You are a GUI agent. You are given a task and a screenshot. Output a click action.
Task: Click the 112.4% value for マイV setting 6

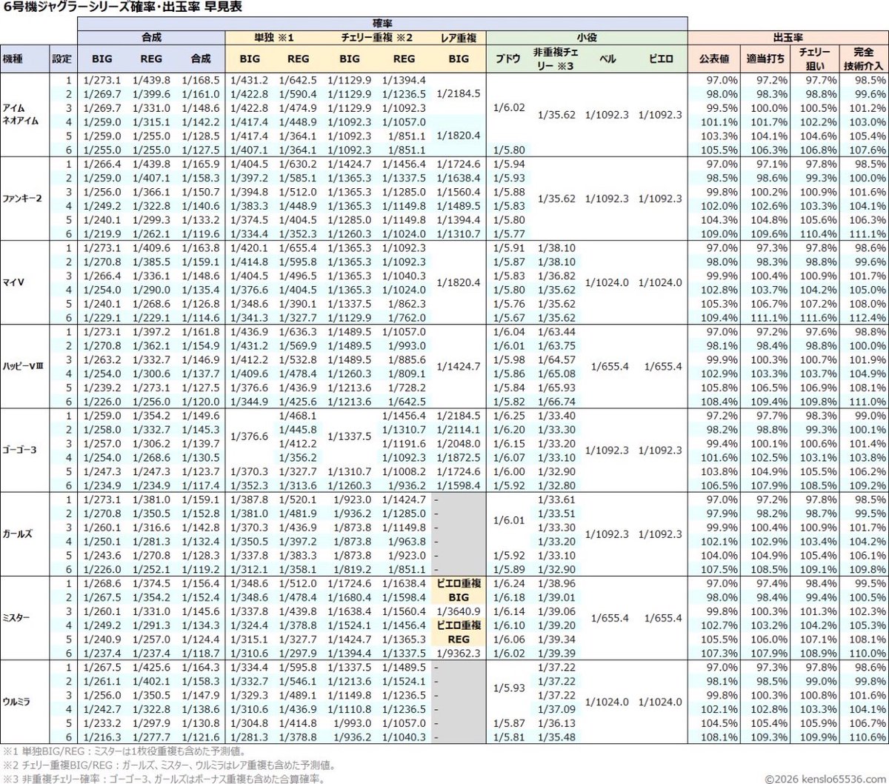[x=866, y=317]
